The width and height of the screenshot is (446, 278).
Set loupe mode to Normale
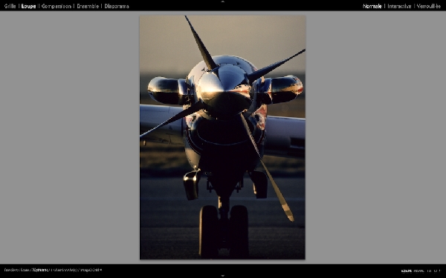tap(372, 6)
